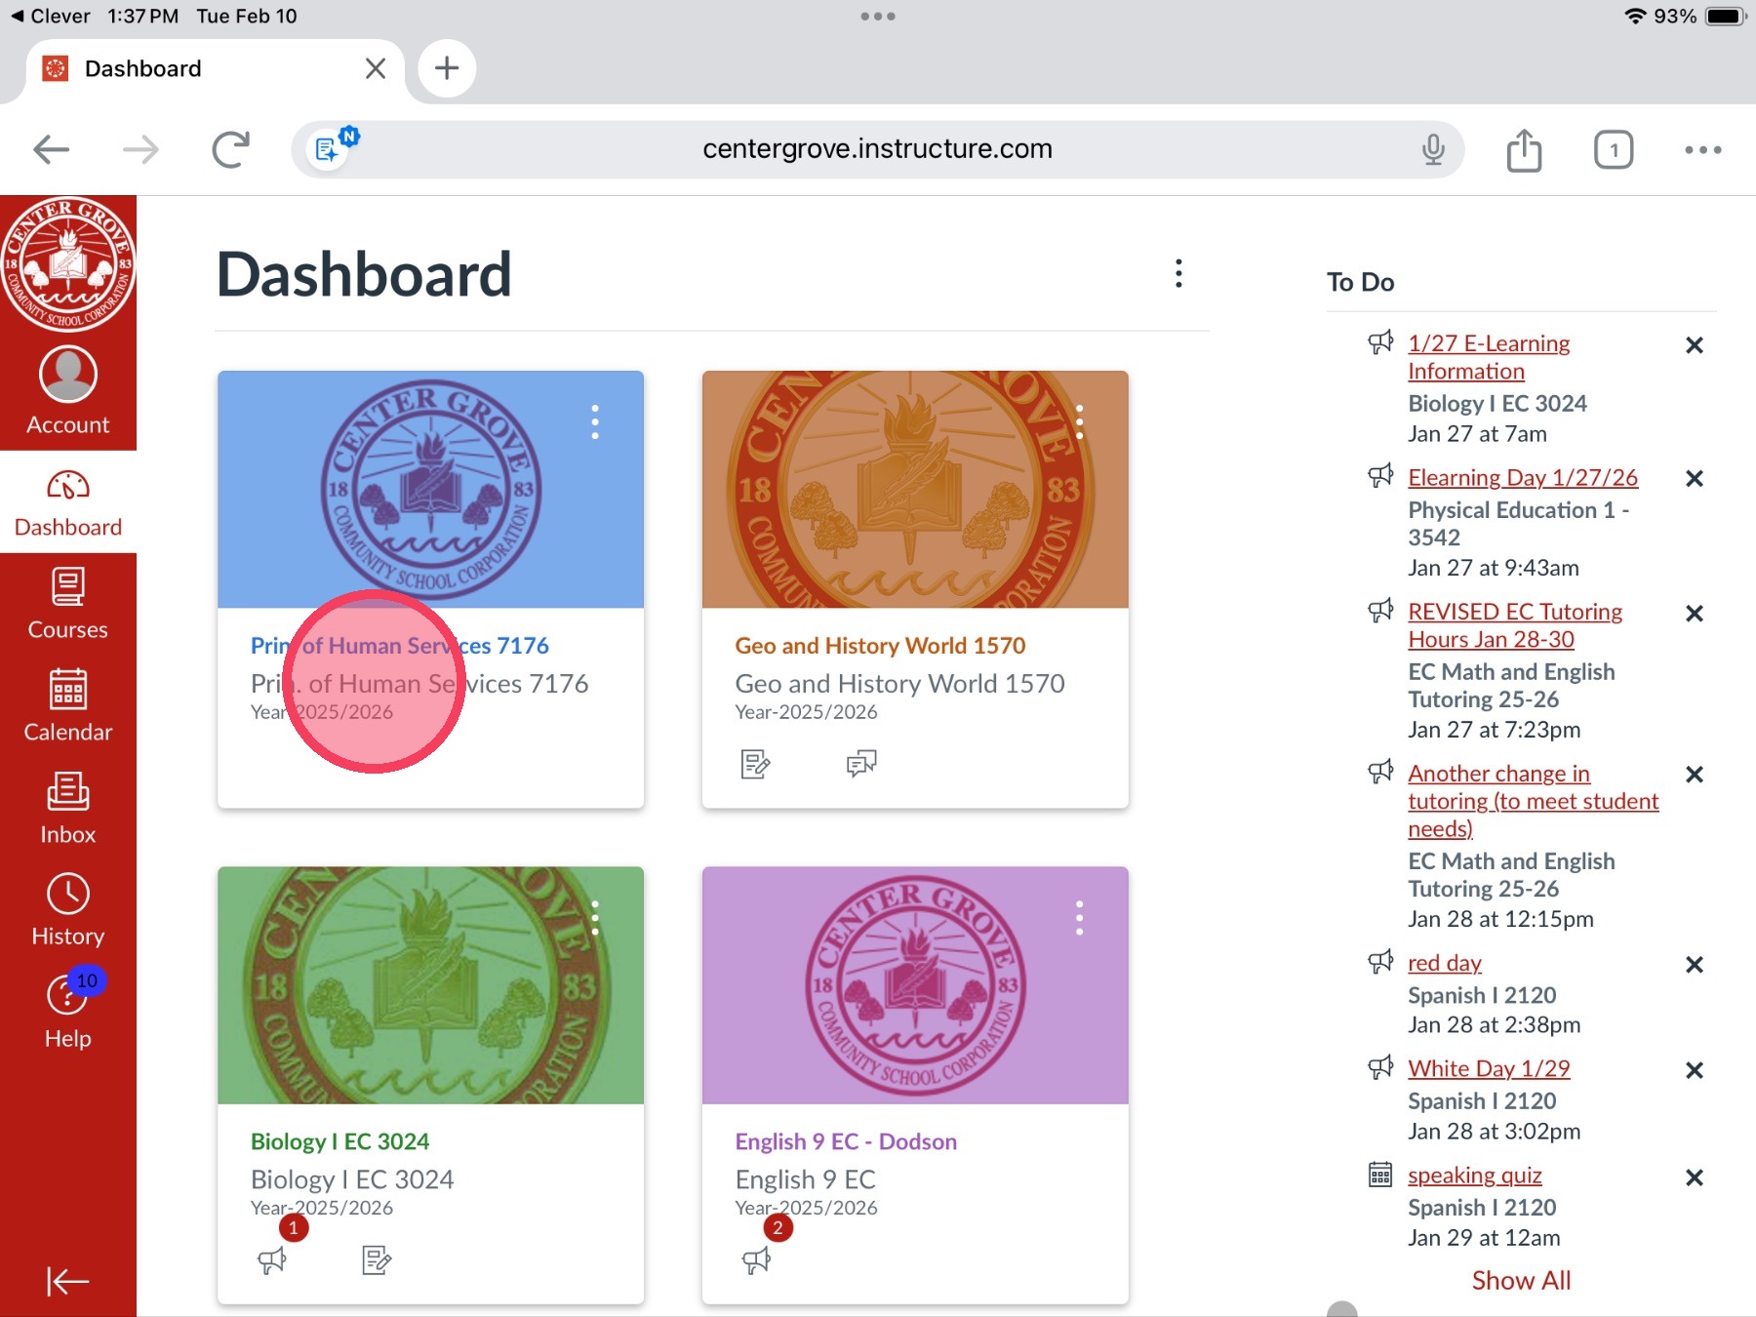Dismiss Another change in tutoring to-do
The image size is (1756, 1317).
[x=1695, y=775]
